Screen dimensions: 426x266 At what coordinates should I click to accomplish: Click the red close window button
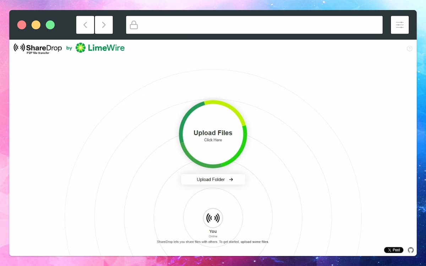[x=22, y=25]
